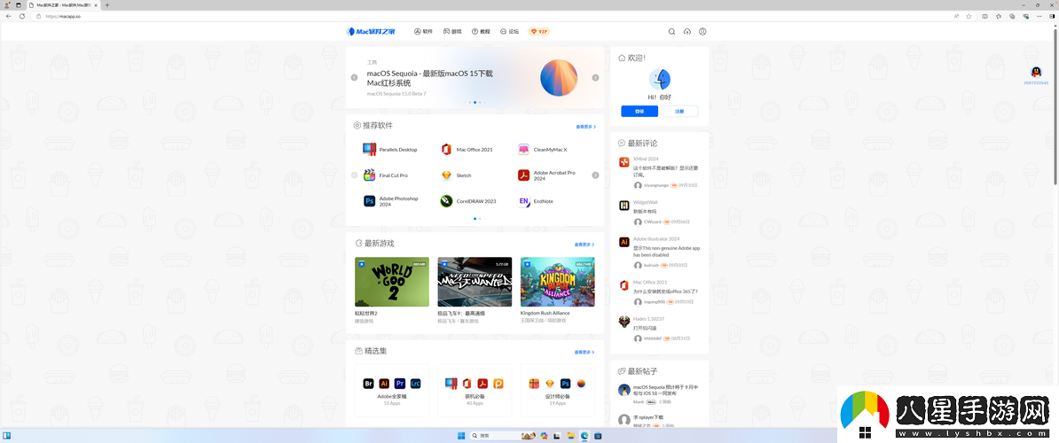This screenshot has width=1059, height=443.
Task: Open the 教程 navigation menu
Action: pyautogui.click(x=481, y=32)
